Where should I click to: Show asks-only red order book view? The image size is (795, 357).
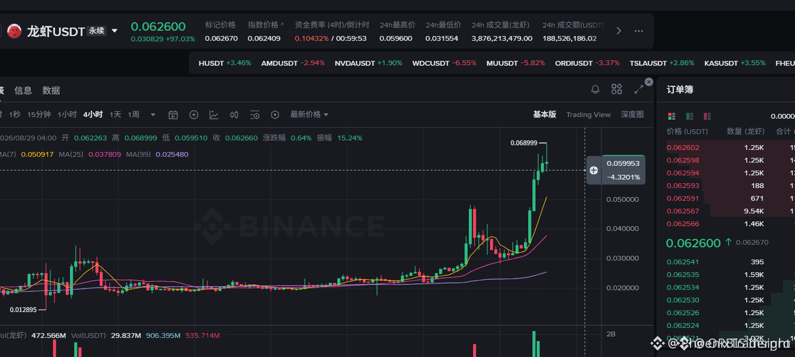tap(707, 116)
